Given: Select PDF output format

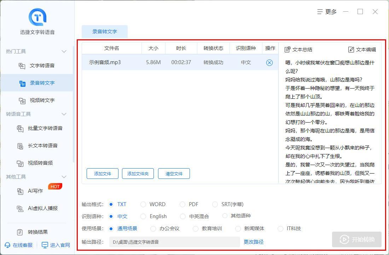Looking at the screenshot, I should point(182,204).
